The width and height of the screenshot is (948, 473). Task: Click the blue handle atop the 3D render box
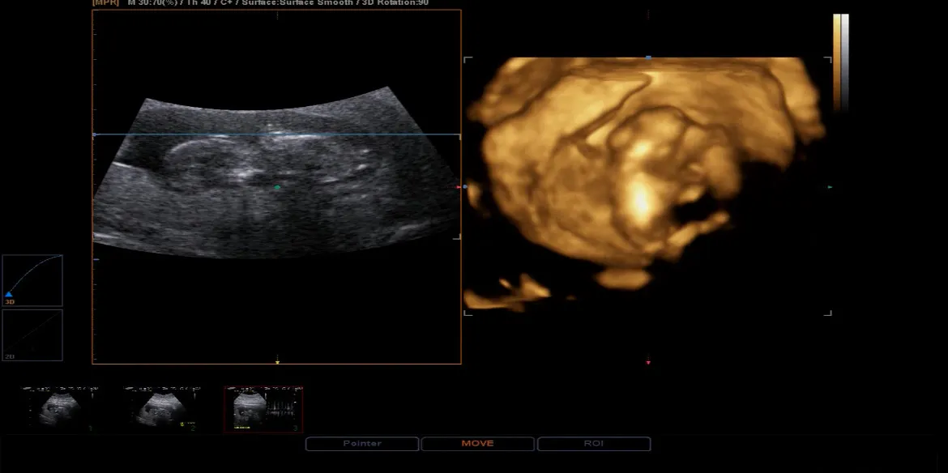pos(648,58)
